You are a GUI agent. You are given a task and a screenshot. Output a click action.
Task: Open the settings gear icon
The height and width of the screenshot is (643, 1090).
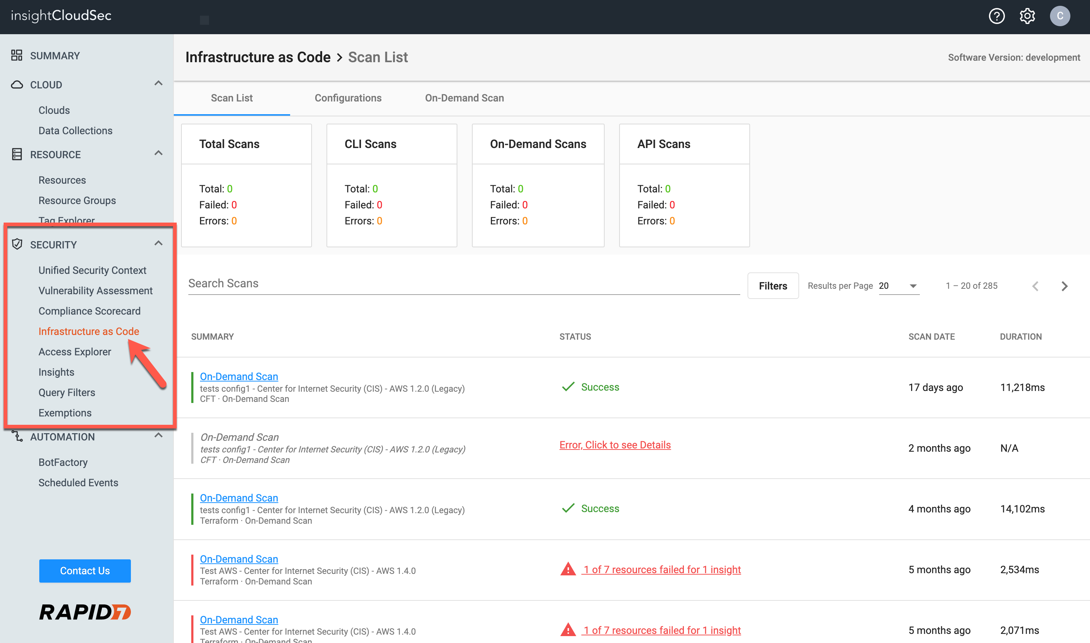click(x=1027, y=16)
